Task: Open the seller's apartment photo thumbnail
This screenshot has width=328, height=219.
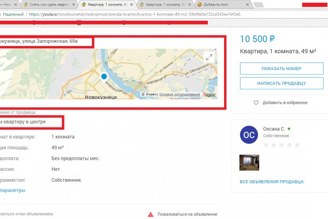Action: coord(249,163)
